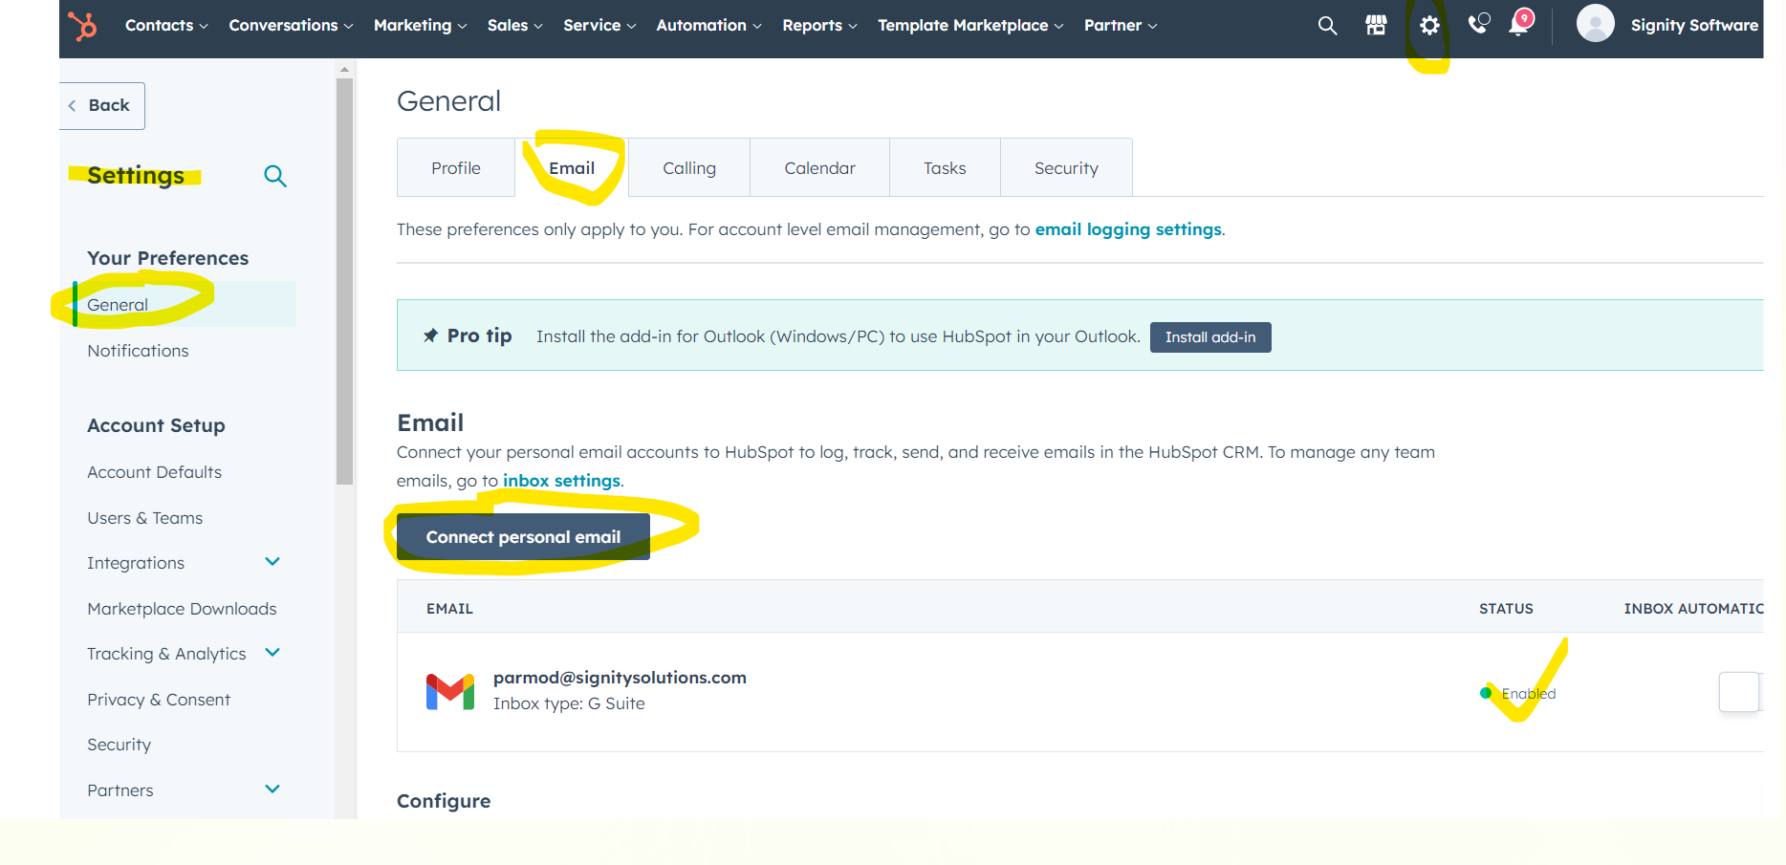
Task: Open Account Defaults settings
Action: 154,472
